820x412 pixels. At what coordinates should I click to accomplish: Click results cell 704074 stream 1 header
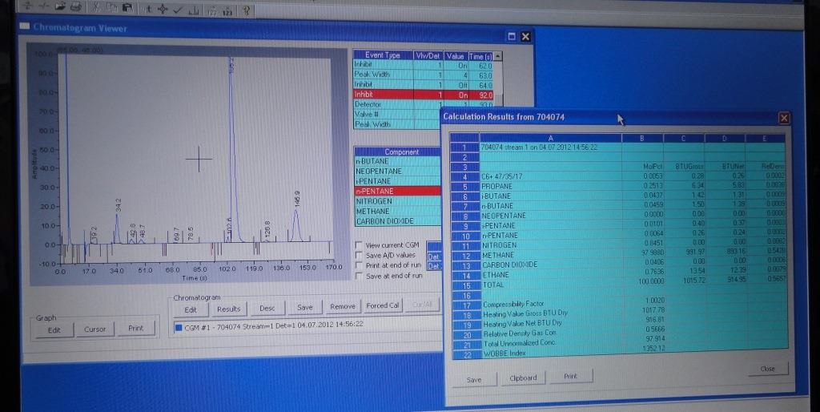click(x=551, y=147)
